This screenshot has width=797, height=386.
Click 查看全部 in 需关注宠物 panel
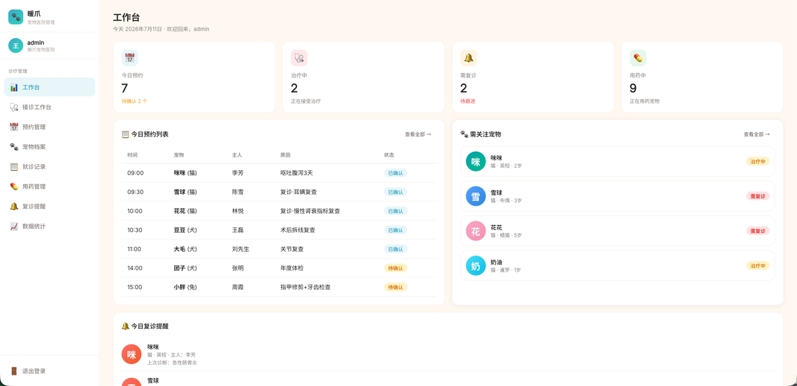[x=757, y=134]
